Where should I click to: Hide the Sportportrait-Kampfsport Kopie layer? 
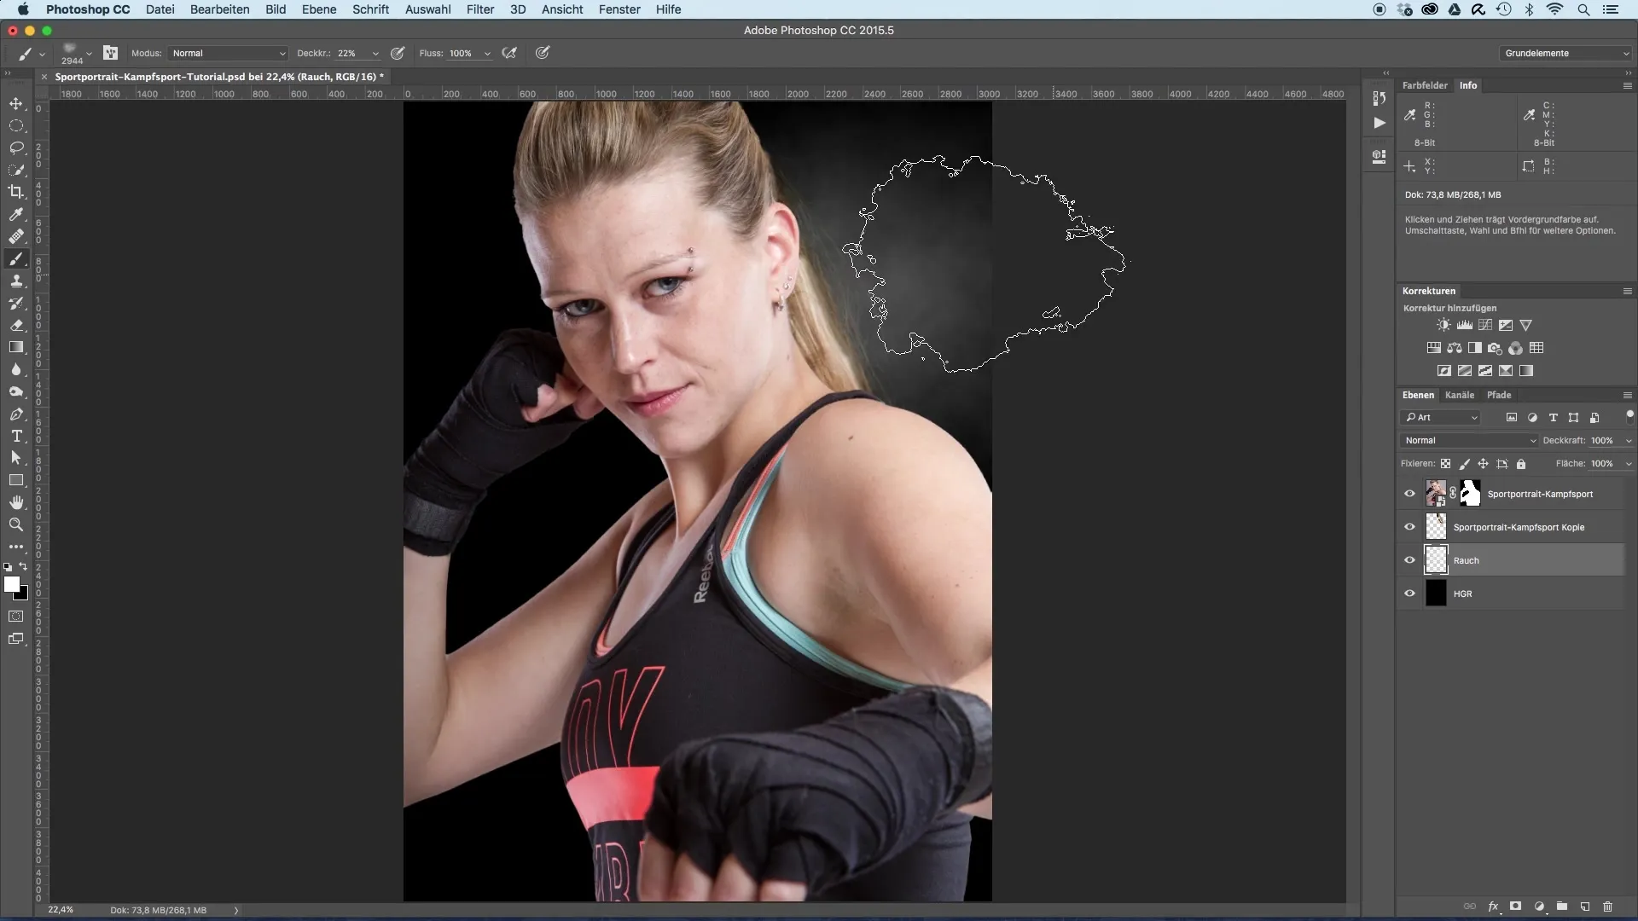(1409, 527)
